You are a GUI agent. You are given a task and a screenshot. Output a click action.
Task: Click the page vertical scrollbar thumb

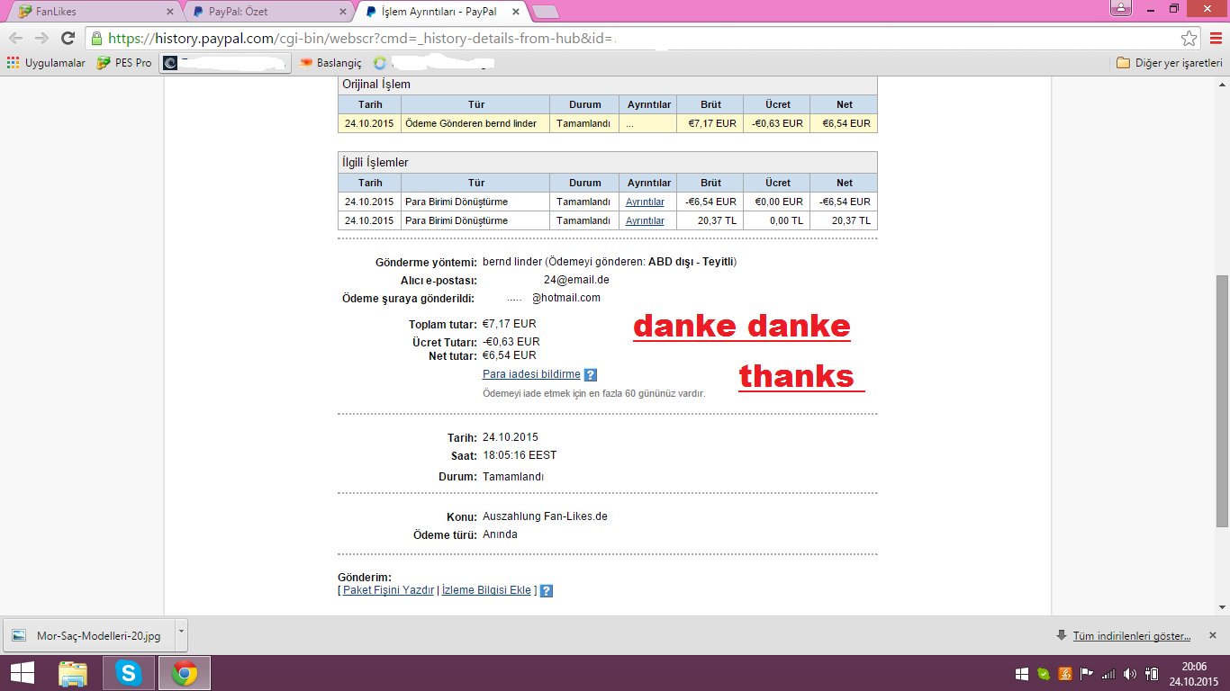(1222, 400)
